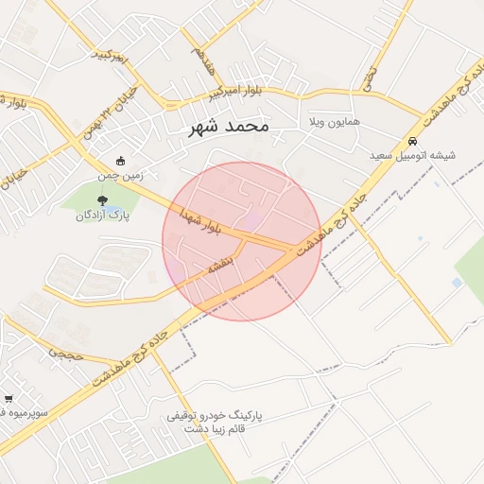Select the خیابان ۲۲ بهمن label
Image resolution: width=484 pixels, height=484 pixels.
[x=110, y=112]
